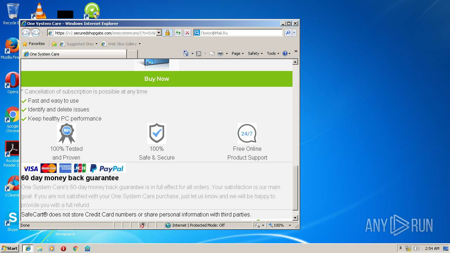Open the security lock report icon
This screenshot has width=450, height=253.
click(x=167, y=33)
